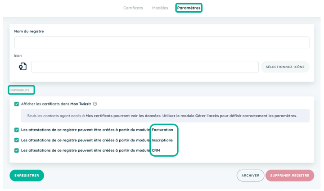Focus the Nom du registre input field
Viewport: 324px width, 191px height.
(x=162, y=42)
